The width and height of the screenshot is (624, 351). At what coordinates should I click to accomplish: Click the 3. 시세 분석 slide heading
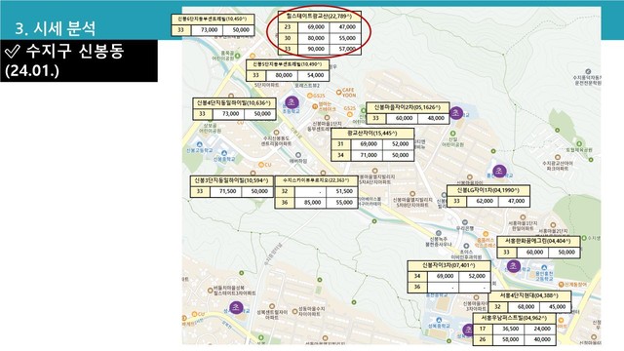(x=56, y=28)
